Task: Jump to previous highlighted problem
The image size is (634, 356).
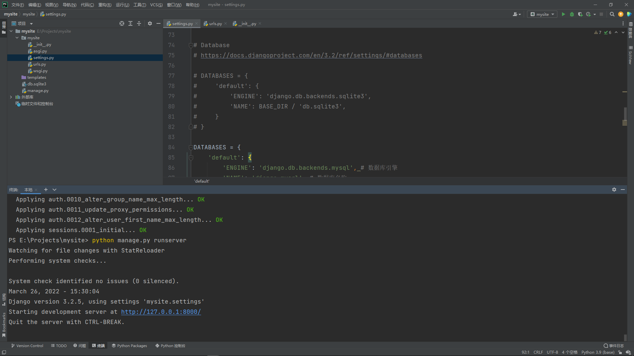Action: pos(616,32)
